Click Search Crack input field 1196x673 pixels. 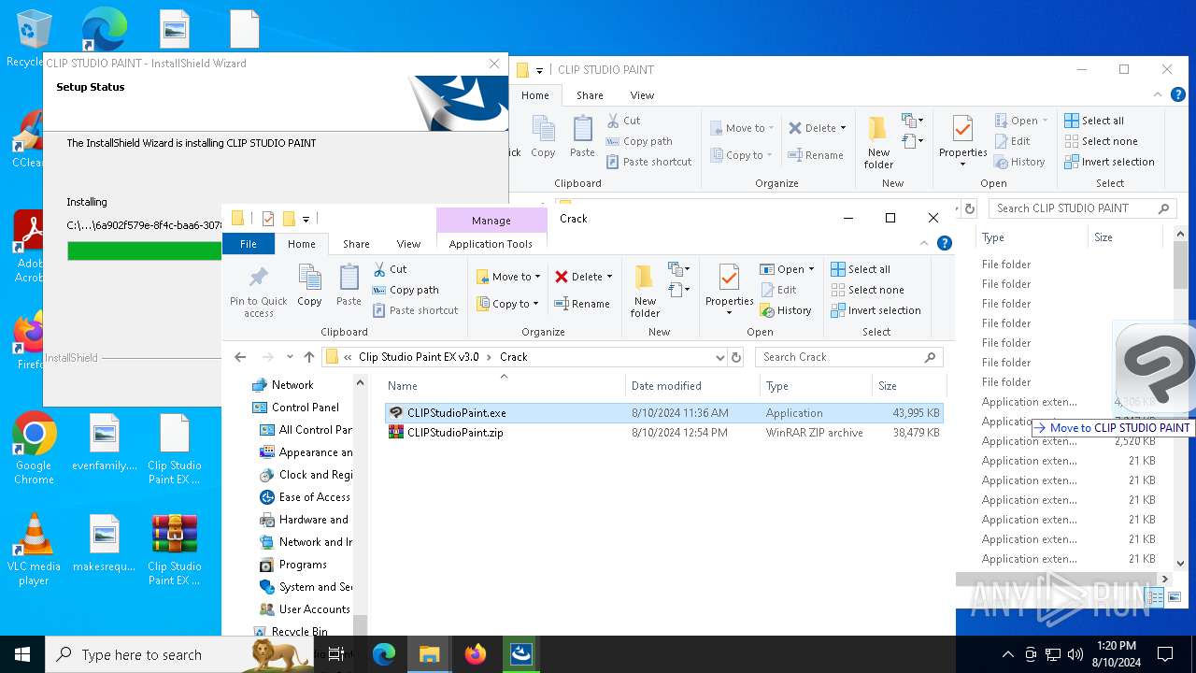click(848, 357)
